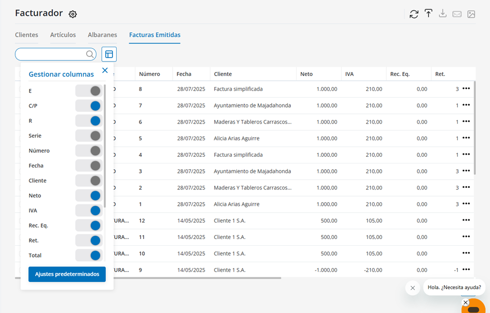Dismiss the help chat bubble
Screen dimensions: 490x313
[x=413, y=288]
